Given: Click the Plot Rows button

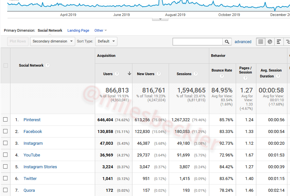Looking at the screenshot, I should 18,41.
